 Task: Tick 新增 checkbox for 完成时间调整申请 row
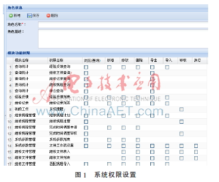(109, 128)
